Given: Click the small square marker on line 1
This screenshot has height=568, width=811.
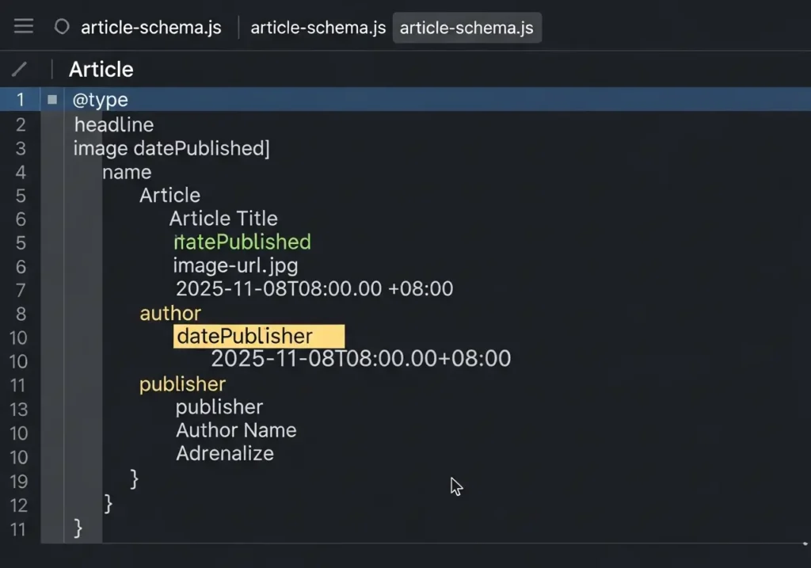Looking at the screenshot, I should pyautogui.click(x=52, y=100).
